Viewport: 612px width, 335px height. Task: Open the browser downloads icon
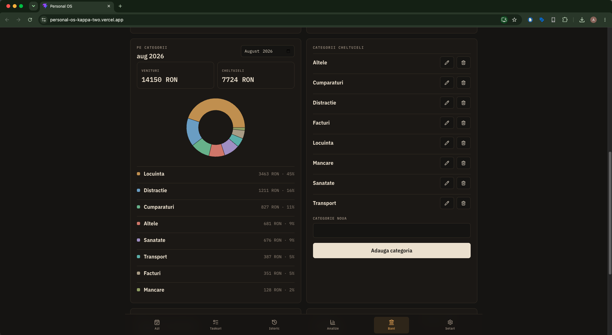[582, 20]
